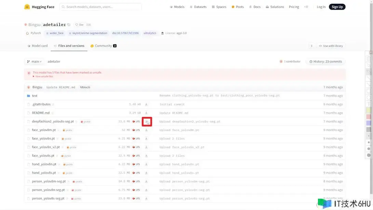Click the LFS badge on face_yolov8n.pt
The width and height of the screenshot is (373, 210).
pyautogui.click(x=136, y=139)
